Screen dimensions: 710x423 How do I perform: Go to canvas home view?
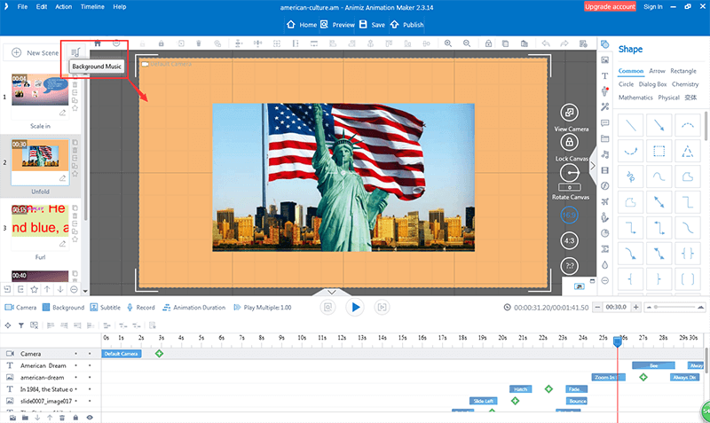pyautogui.click(x=98, y=43)
